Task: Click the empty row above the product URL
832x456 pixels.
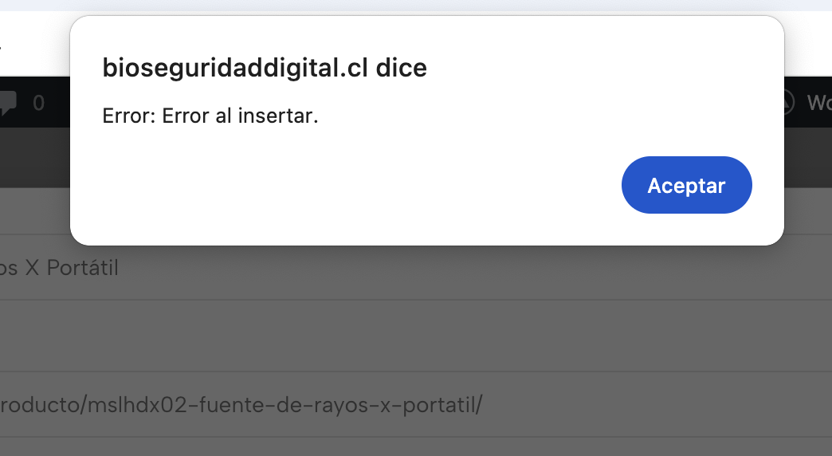Action: [x=398, y=336]
